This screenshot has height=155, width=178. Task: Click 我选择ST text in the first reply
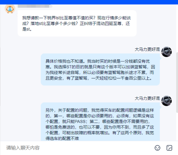tap(63, 67)
